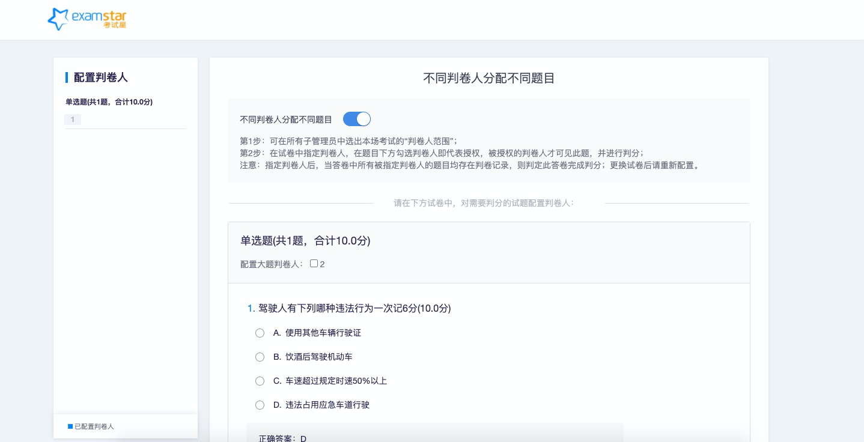Image resolution: width=864 pixels, height=442 pixels.
Task: Click the blue 已配置判卷人 legend square
Action: pos(70,426)
